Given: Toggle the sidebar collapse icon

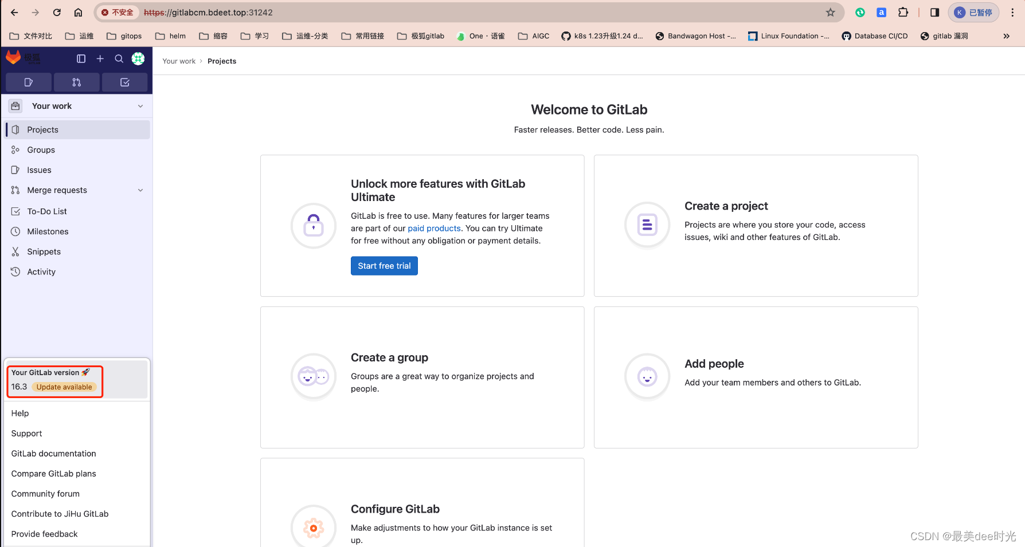Looking at the screenshot, I should point(81,58).
